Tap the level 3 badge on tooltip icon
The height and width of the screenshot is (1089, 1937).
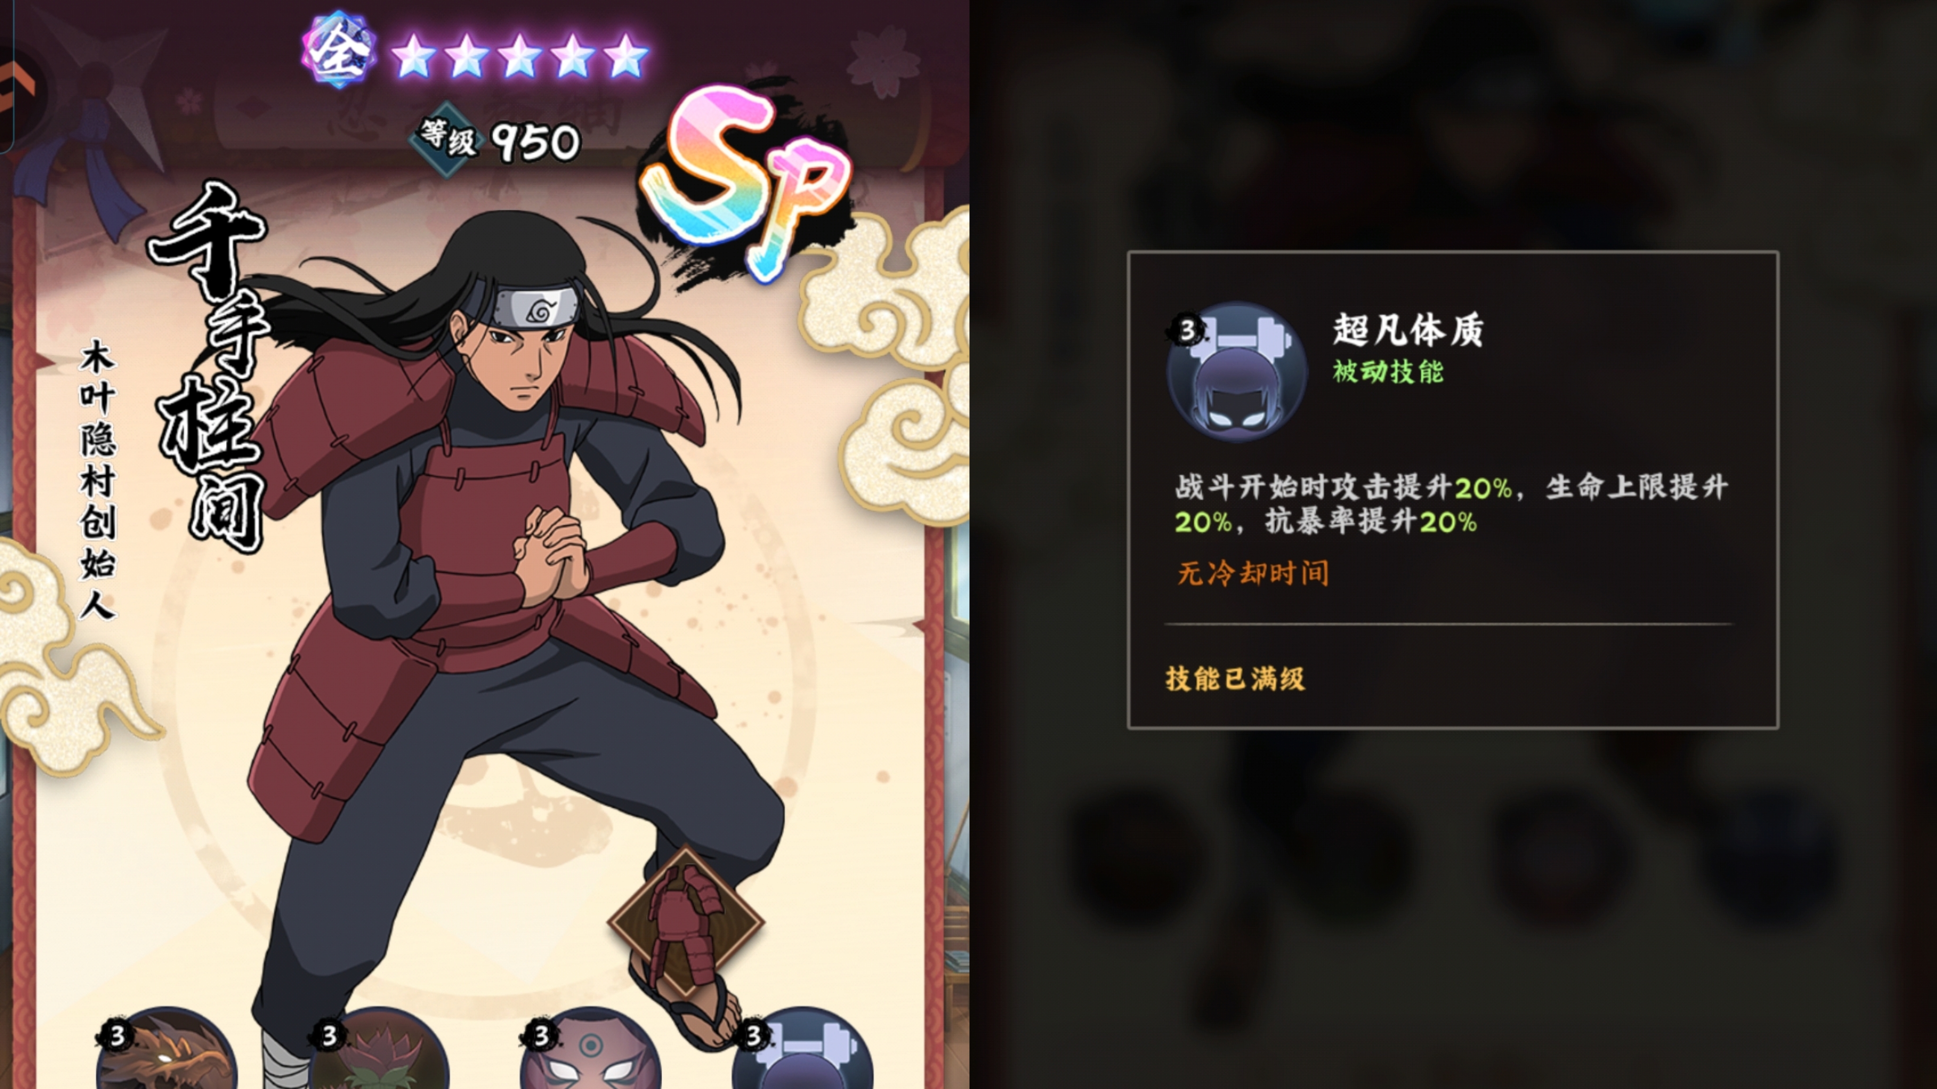pyautogui.click(x=1187, y=330)
